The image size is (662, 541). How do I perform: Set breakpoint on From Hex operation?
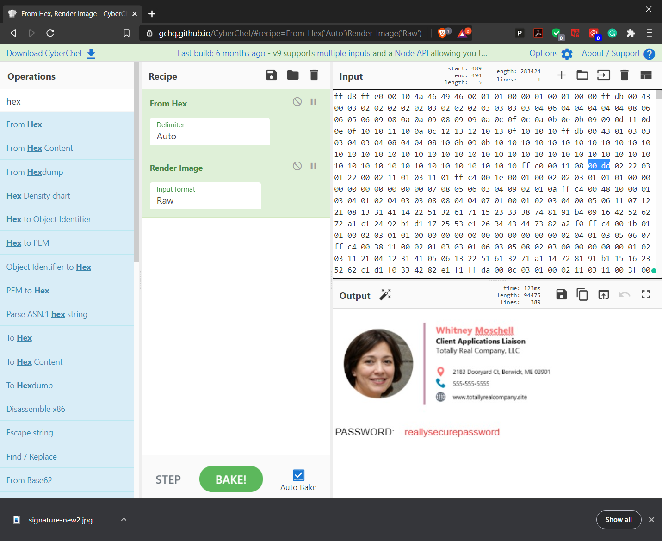coord(314,102)
